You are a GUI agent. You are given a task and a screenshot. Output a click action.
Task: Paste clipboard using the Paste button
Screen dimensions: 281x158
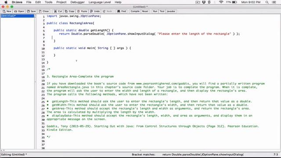point(82,11)
